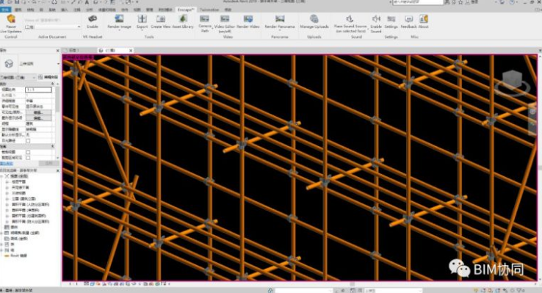542x293 pixels.
Task: Close the active 3D view tab
Action: 131,51
